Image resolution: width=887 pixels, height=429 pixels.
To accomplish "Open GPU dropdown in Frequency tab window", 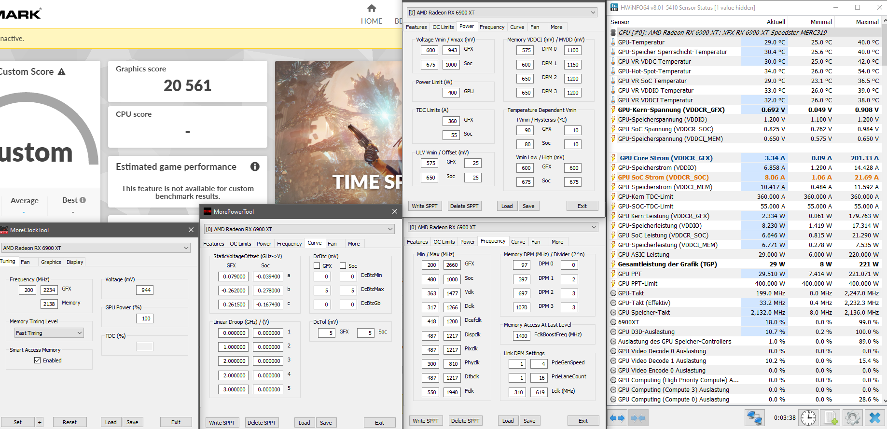I will [x=502, y=227].
